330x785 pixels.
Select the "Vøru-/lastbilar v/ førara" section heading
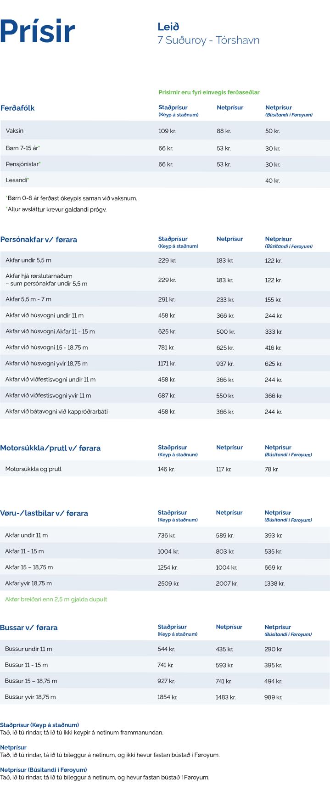coord(44,513)
